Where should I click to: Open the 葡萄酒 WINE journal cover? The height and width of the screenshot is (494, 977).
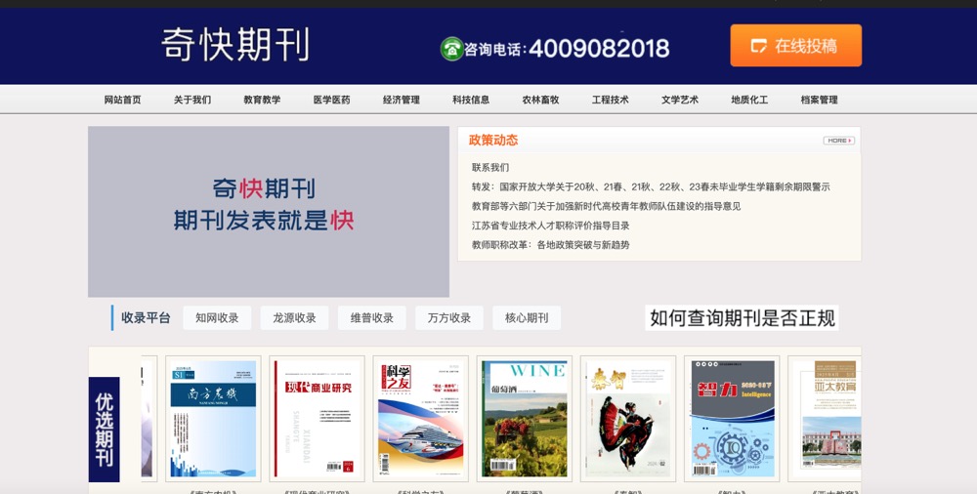pos(524,418)
